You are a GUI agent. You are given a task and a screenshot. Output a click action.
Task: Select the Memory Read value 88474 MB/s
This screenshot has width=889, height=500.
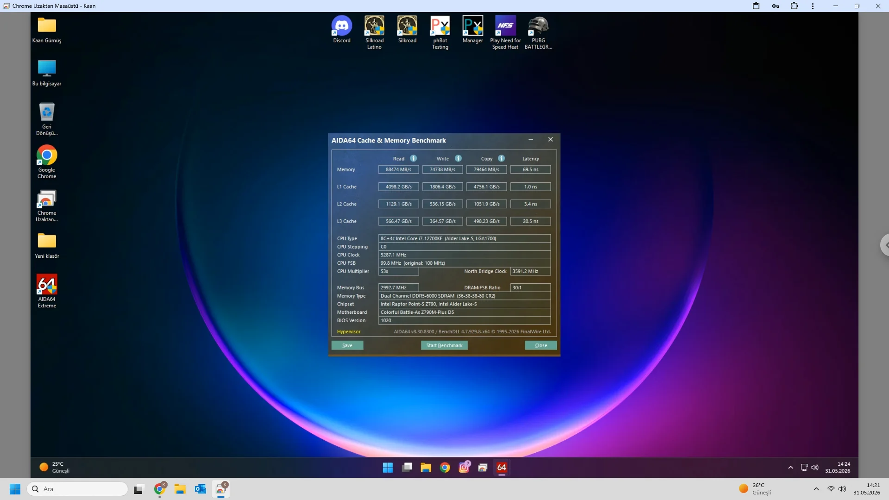[x=399, y=169]
